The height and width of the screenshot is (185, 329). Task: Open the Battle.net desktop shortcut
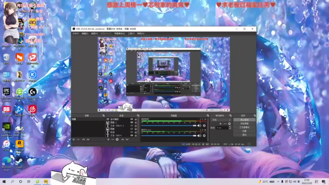click(19, 111)
